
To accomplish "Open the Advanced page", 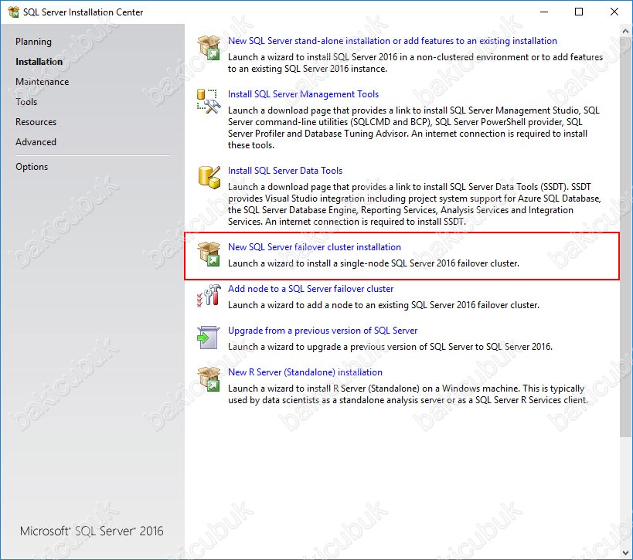I will point(36,142).
